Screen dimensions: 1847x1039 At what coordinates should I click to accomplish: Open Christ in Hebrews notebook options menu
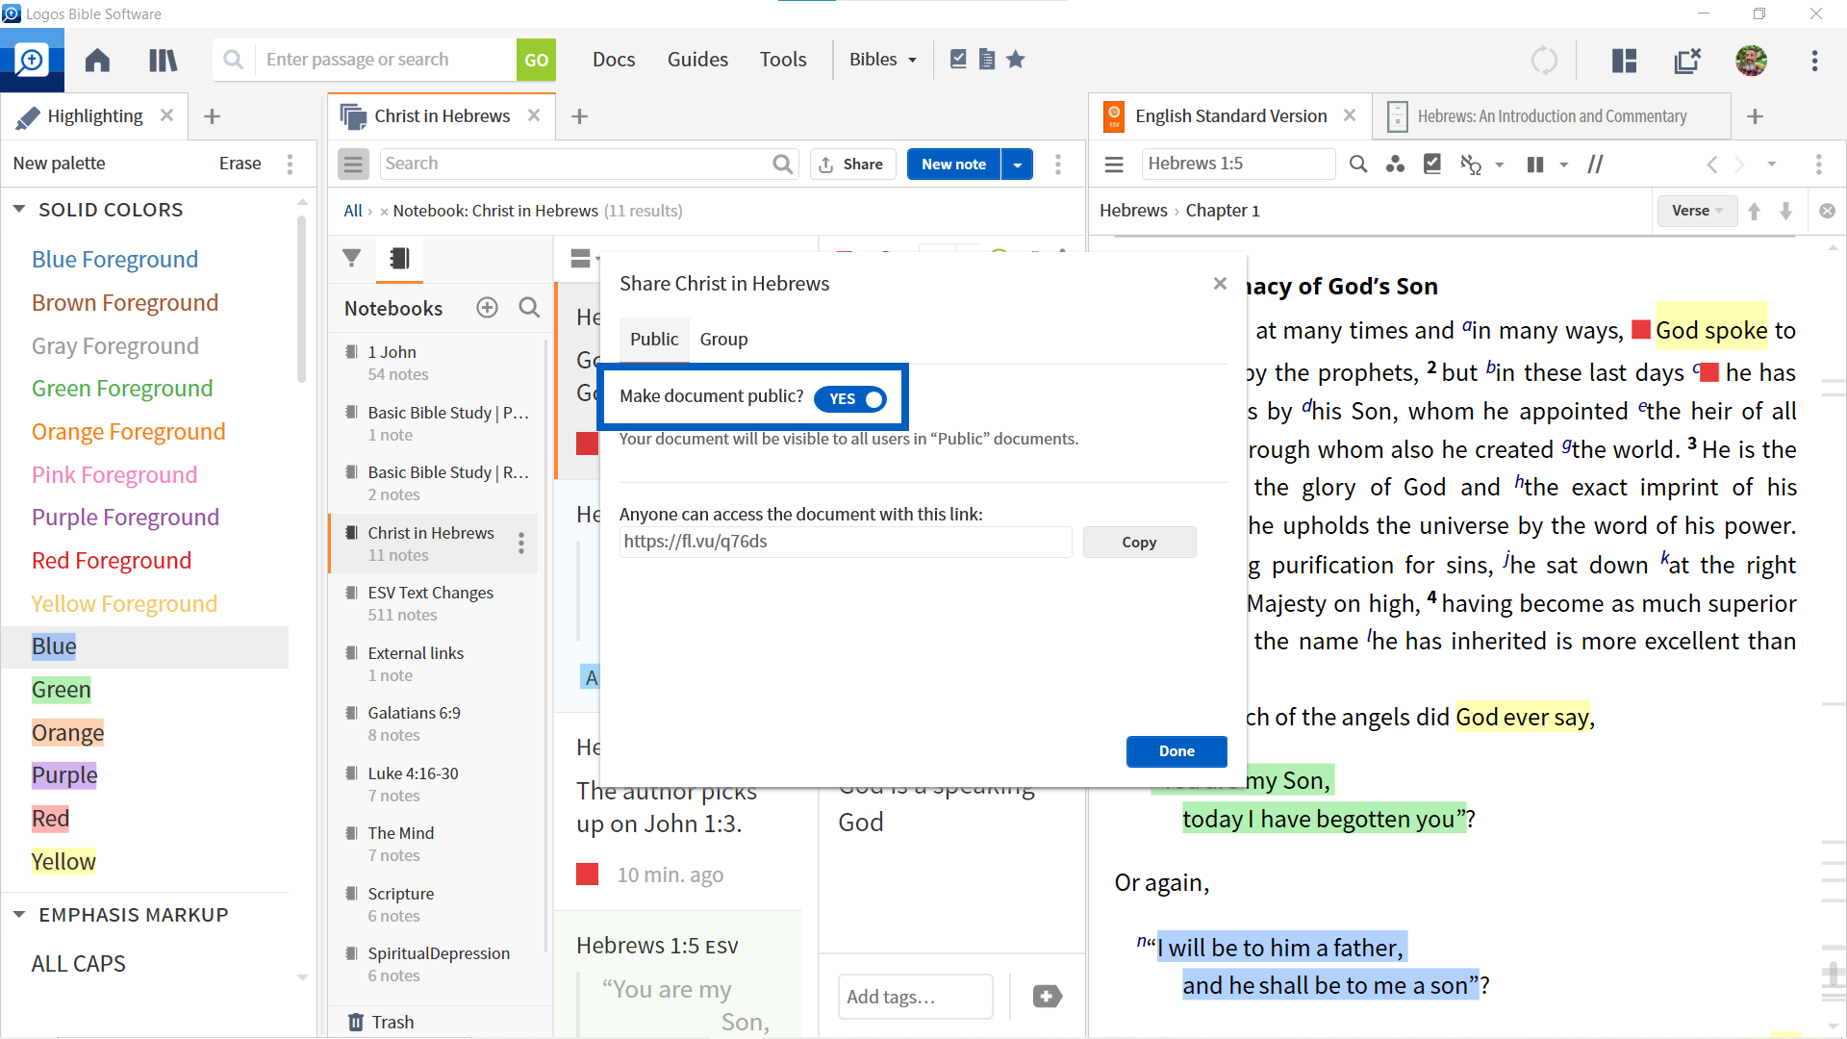click(520, 544)
